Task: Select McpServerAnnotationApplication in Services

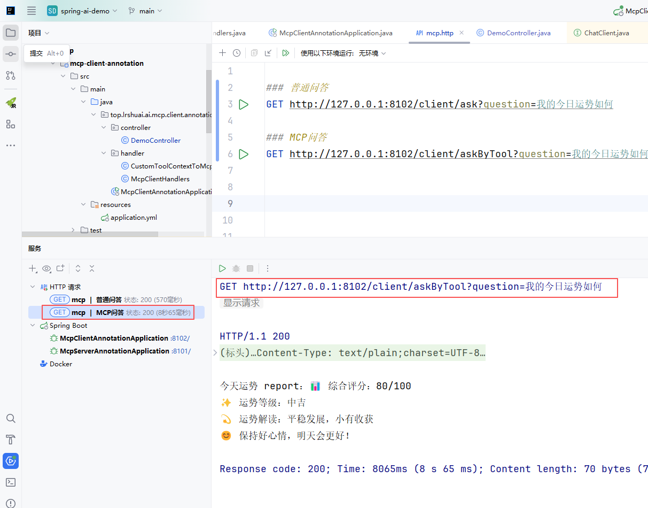Action: click(114, 351)
